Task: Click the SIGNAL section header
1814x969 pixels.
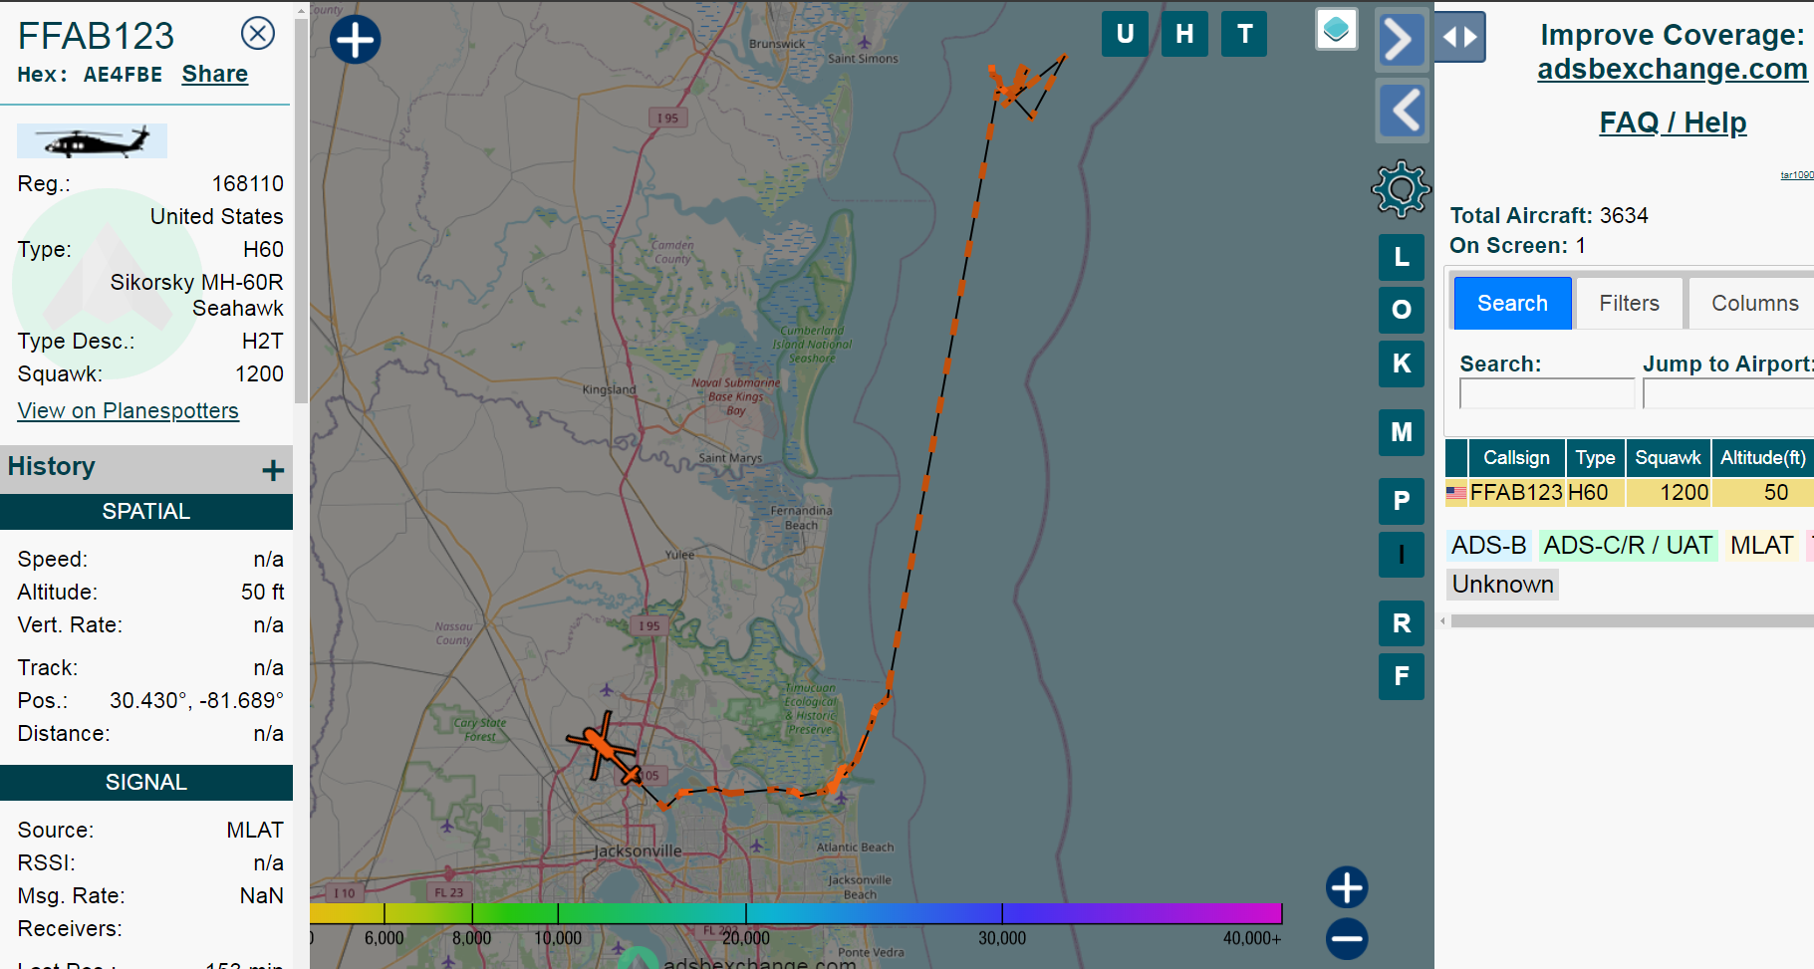Action: (x=145, y=783)
